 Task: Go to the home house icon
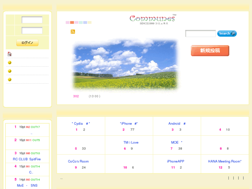[10, 54]
